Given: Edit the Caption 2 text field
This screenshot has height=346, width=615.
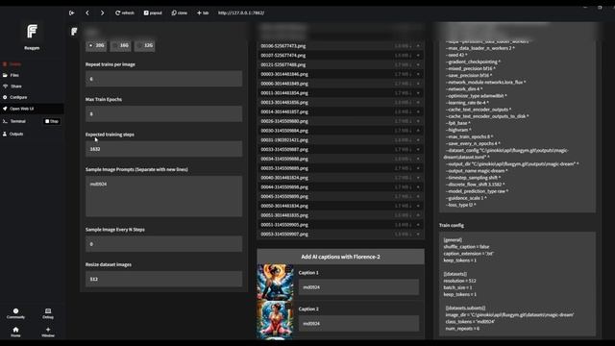Looking at the screenshot, I should [x=358, y=324].
